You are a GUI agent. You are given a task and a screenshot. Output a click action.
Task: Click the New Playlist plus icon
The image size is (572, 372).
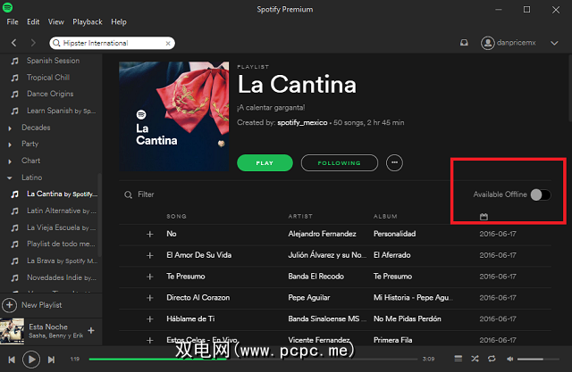point(10,305)
